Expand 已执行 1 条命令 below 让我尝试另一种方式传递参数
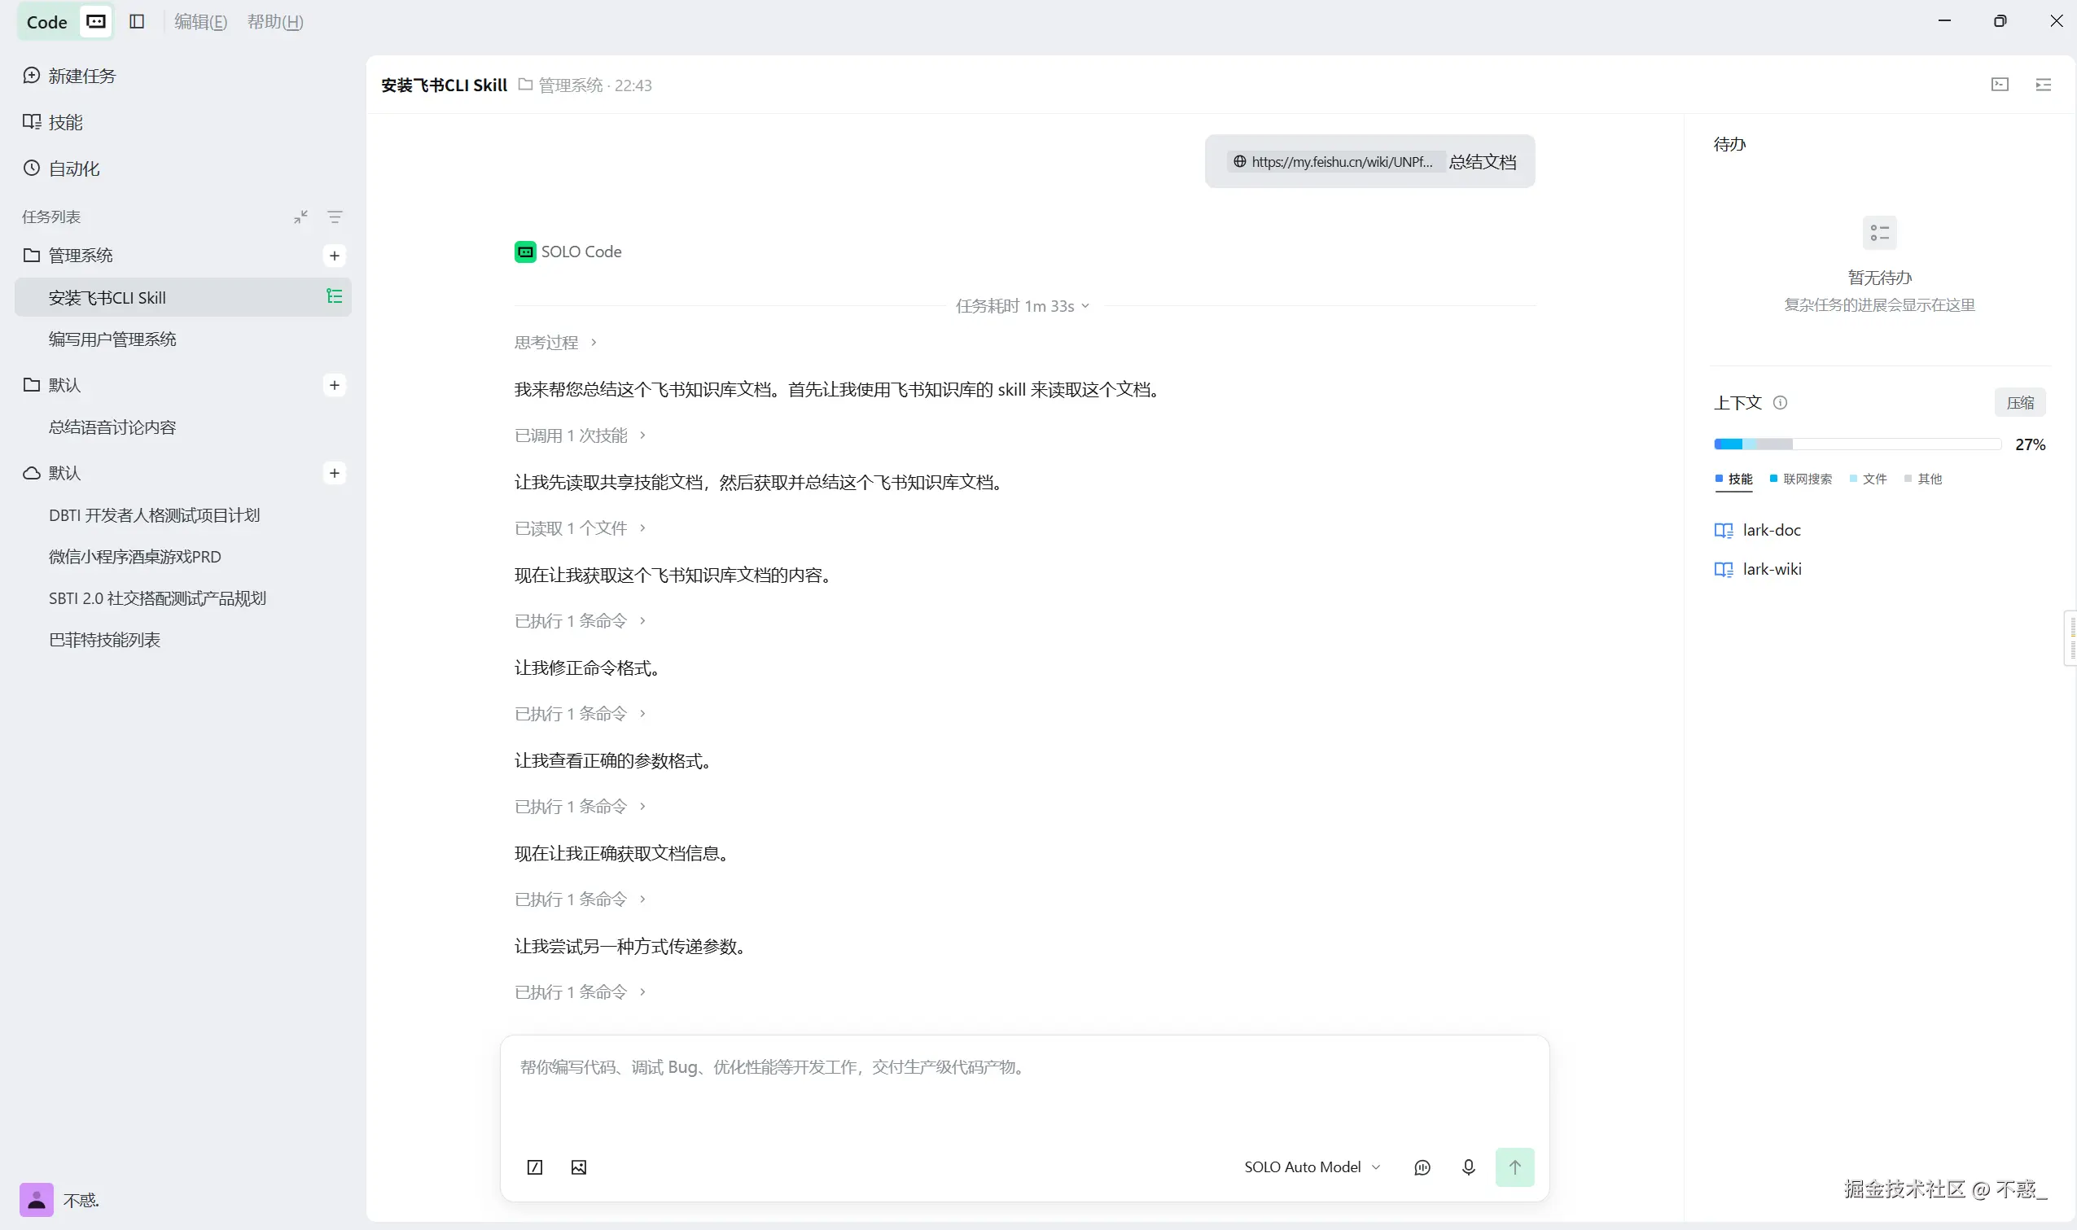 point(581,992)
